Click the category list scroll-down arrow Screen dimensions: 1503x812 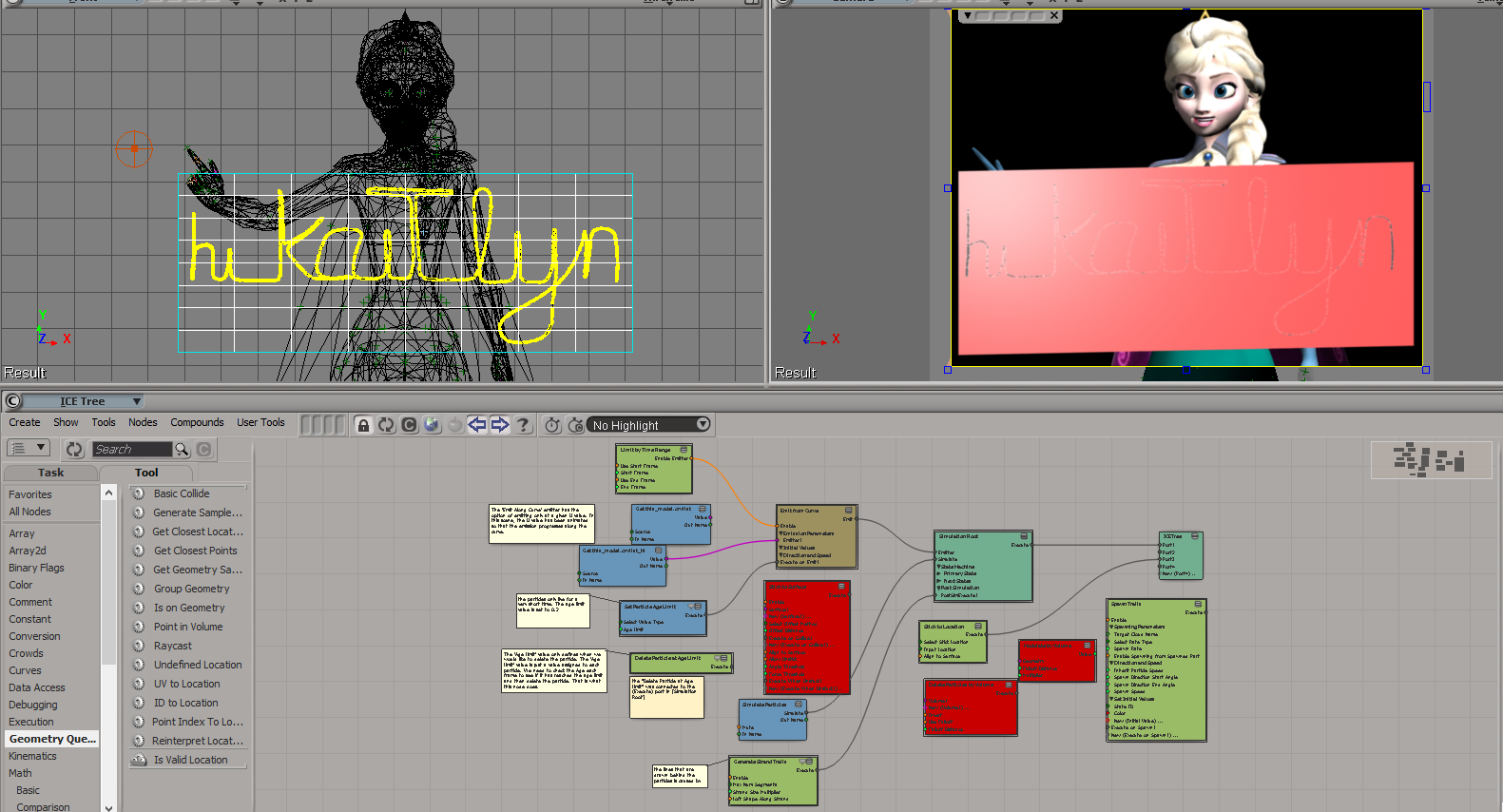tap(108, 806)
